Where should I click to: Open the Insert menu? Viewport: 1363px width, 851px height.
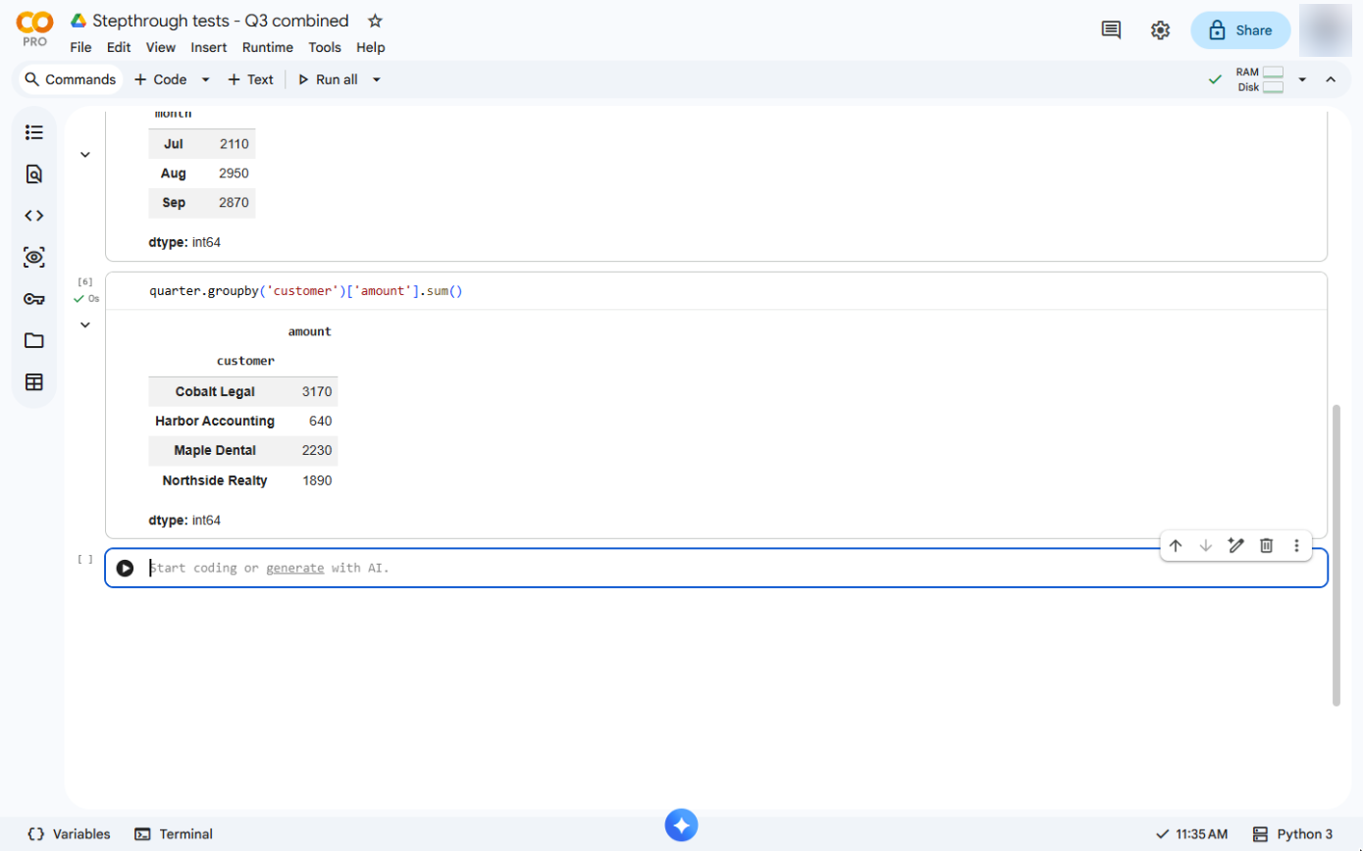pos(209,47)
